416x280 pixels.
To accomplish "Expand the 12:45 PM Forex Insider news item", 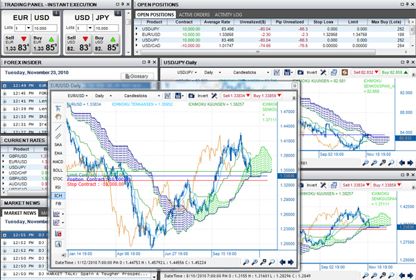I will (x=5, y=94).
